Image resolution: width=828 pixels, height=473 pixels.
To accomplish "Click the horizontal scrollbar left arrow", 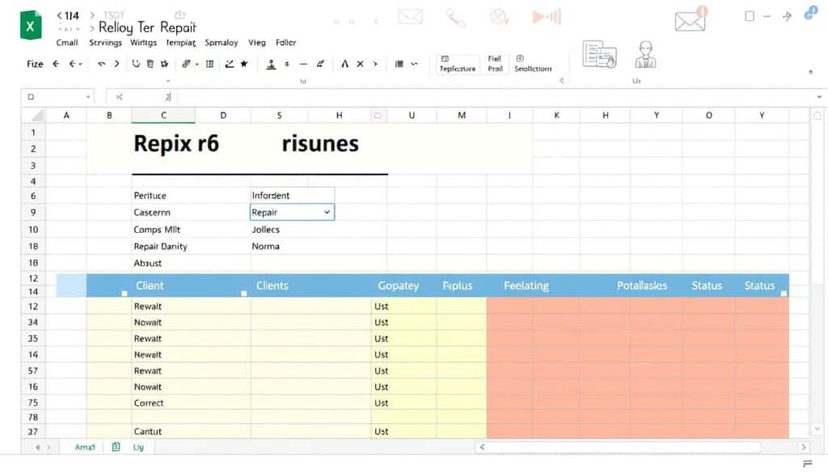I will (482, 447).
